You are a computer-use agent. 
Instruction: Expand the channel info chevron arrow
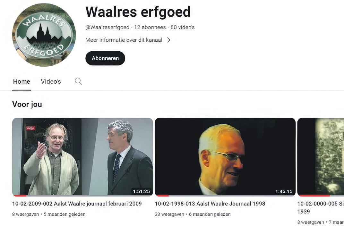169,40
